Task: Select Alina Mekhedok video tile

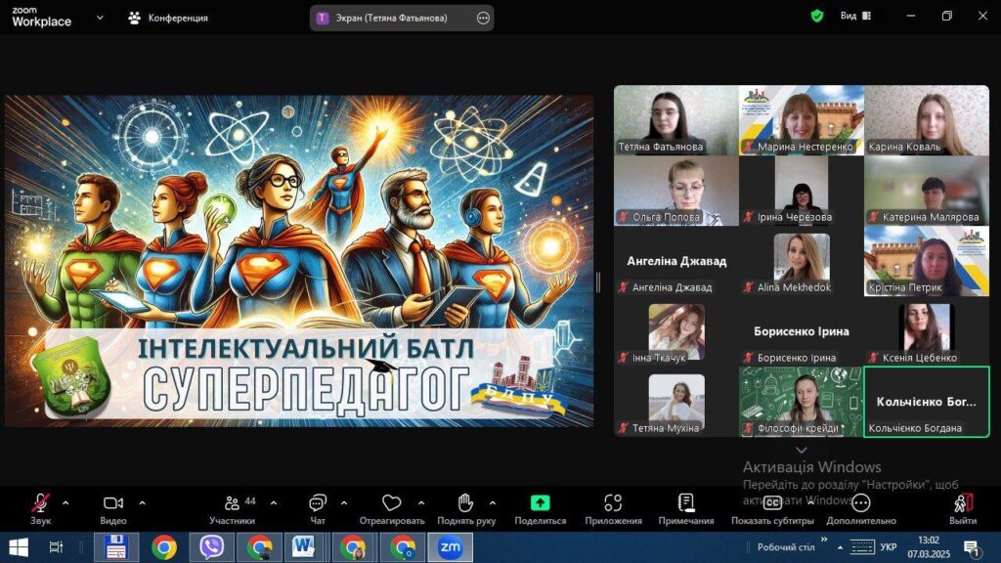Action: pos(802,260)
